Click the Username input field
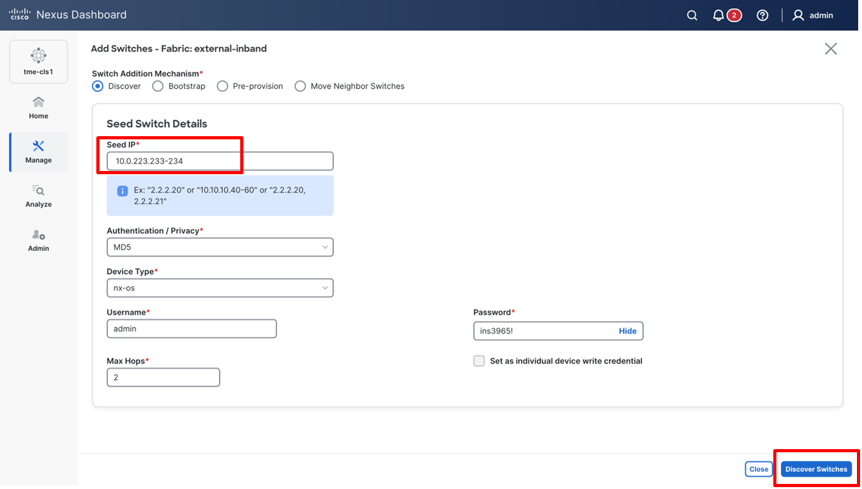 click(191, 329)
